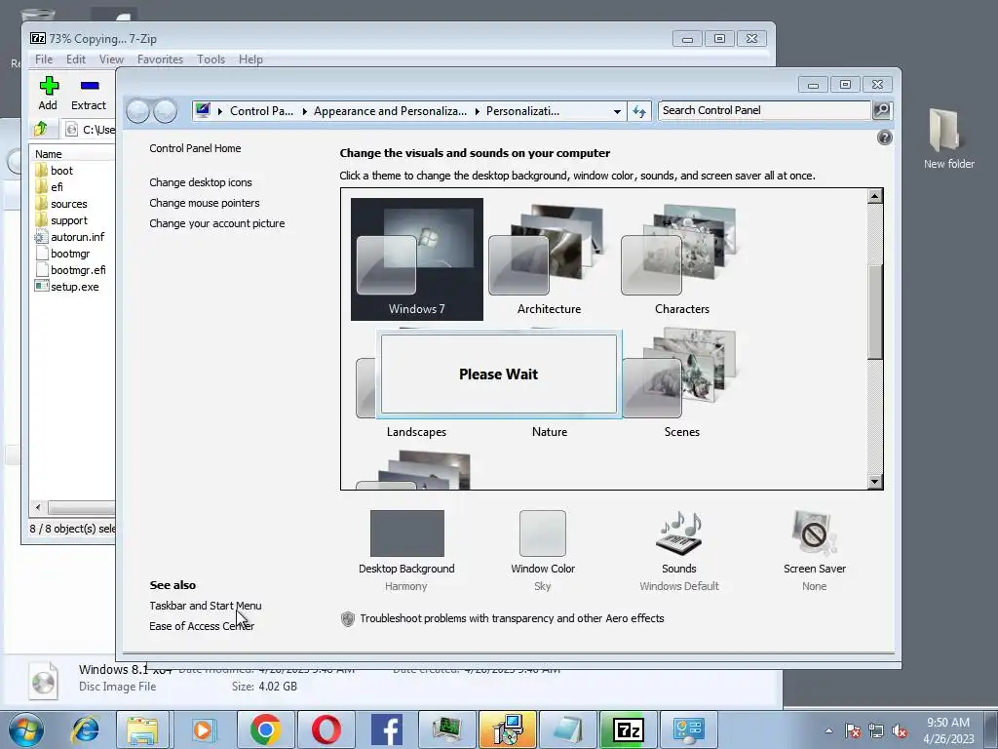Open the Edit menu in 7-Zip

pos(76,59)
